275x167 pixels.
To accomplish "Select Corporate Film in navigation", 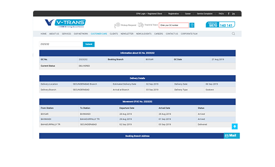I will pos(189,34).
